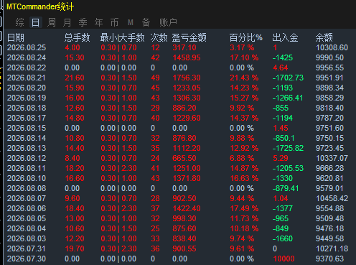Screen dimensions: 356x265
Task: Click the 余额 column header
Action: coord(324,37)
